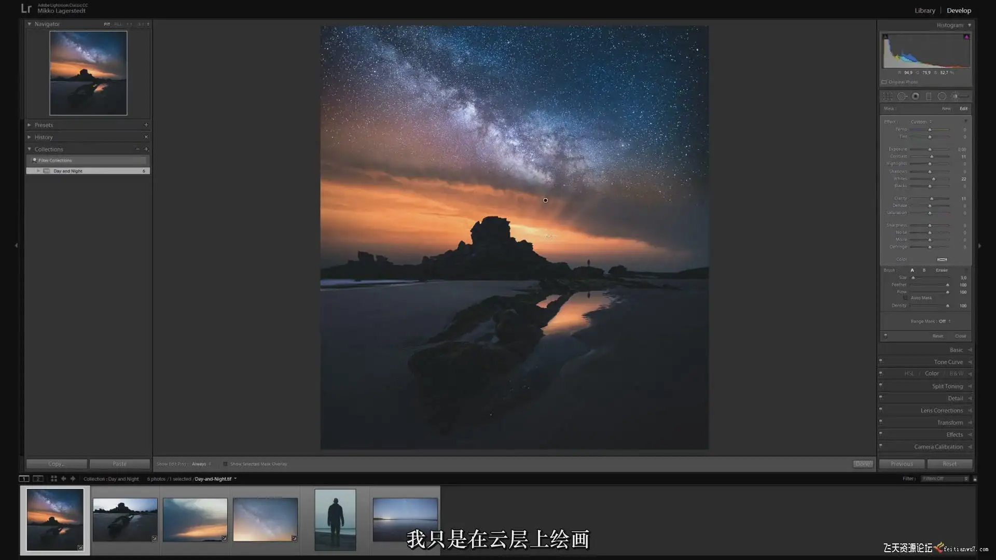Select the Radial Filter tool
This screenshot has height=560, width=996.
coord(942,96)
